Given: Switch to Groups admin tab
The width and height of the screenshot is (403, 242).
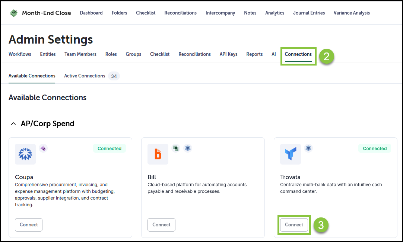Looking at the screenshot, I should 133,54.
